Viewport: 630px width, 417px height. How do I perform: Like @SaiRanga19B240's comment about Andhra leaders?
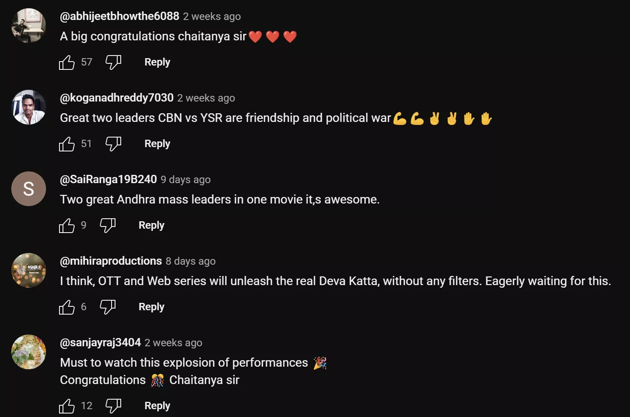click(x=66, y=225)
